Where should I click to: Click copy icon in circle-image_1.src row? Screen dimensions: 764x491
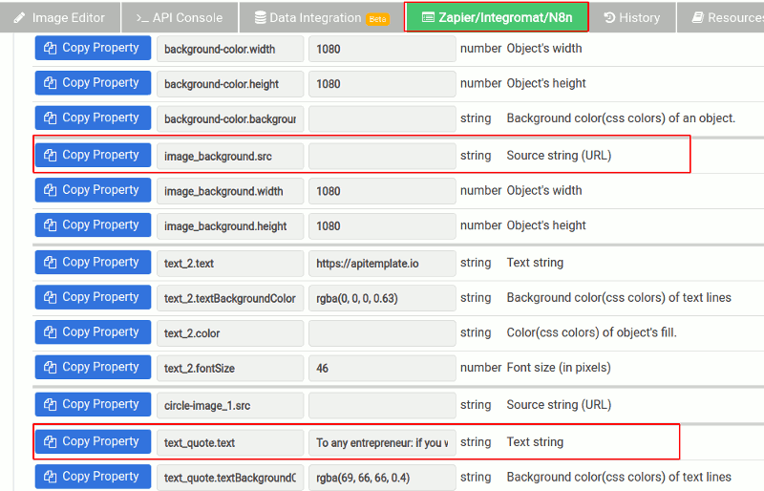coord(51,405)
